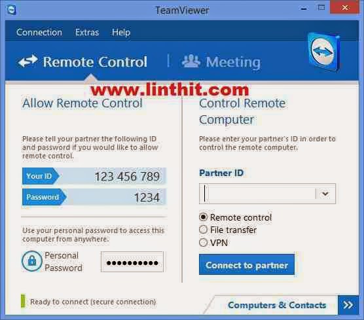The height and width of the screenshot is (320, 364).
Task: Click the Meeting people icon
Action: click(x=191, y=62)
